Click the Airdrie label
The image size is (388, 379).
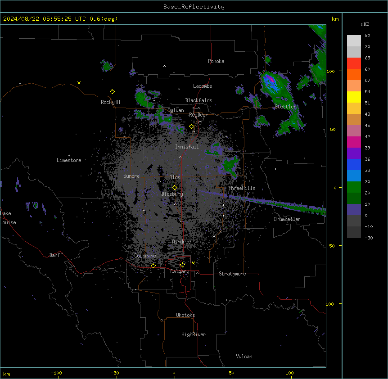pyautogui.click(x=182, y=242)
